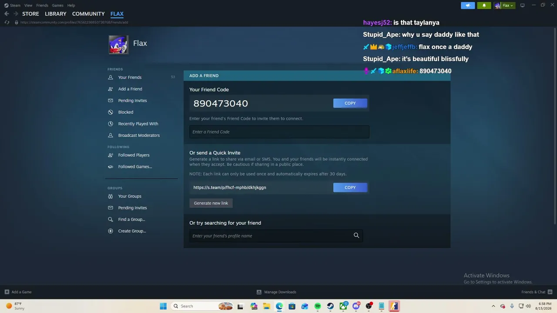Viewport: 557px width, 313px height.
Task: Select the s.team quick invite URL text
Action: pyautogui.click(x=230, y=187)
